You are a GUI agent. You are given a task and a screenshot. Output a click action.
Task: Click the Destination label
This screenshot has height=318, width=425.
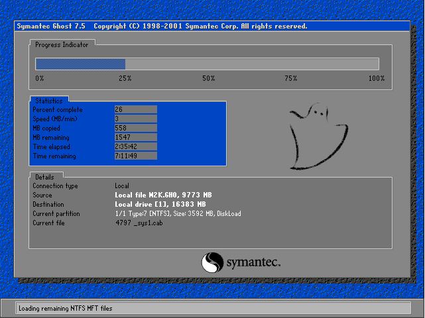tap(48, 204)
